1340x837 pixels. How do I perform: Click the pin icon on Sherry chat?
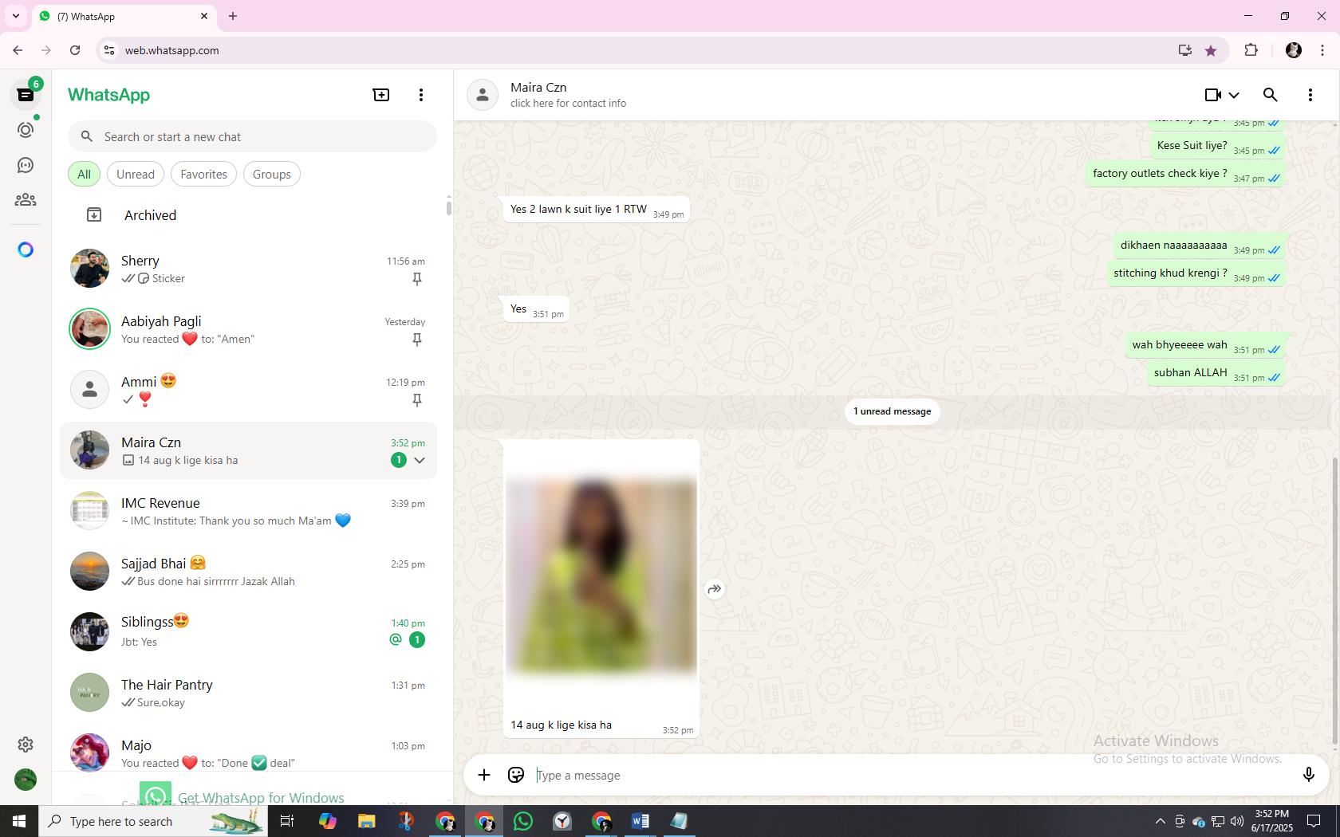point(416,279)
